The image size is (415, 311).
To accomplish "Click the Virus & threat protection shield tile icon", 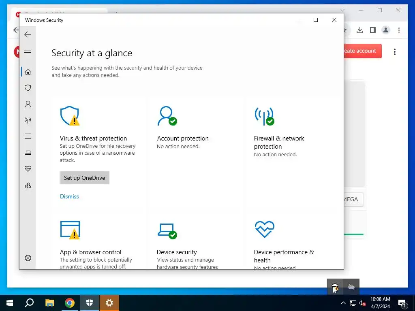I will [x=70, y=116].
